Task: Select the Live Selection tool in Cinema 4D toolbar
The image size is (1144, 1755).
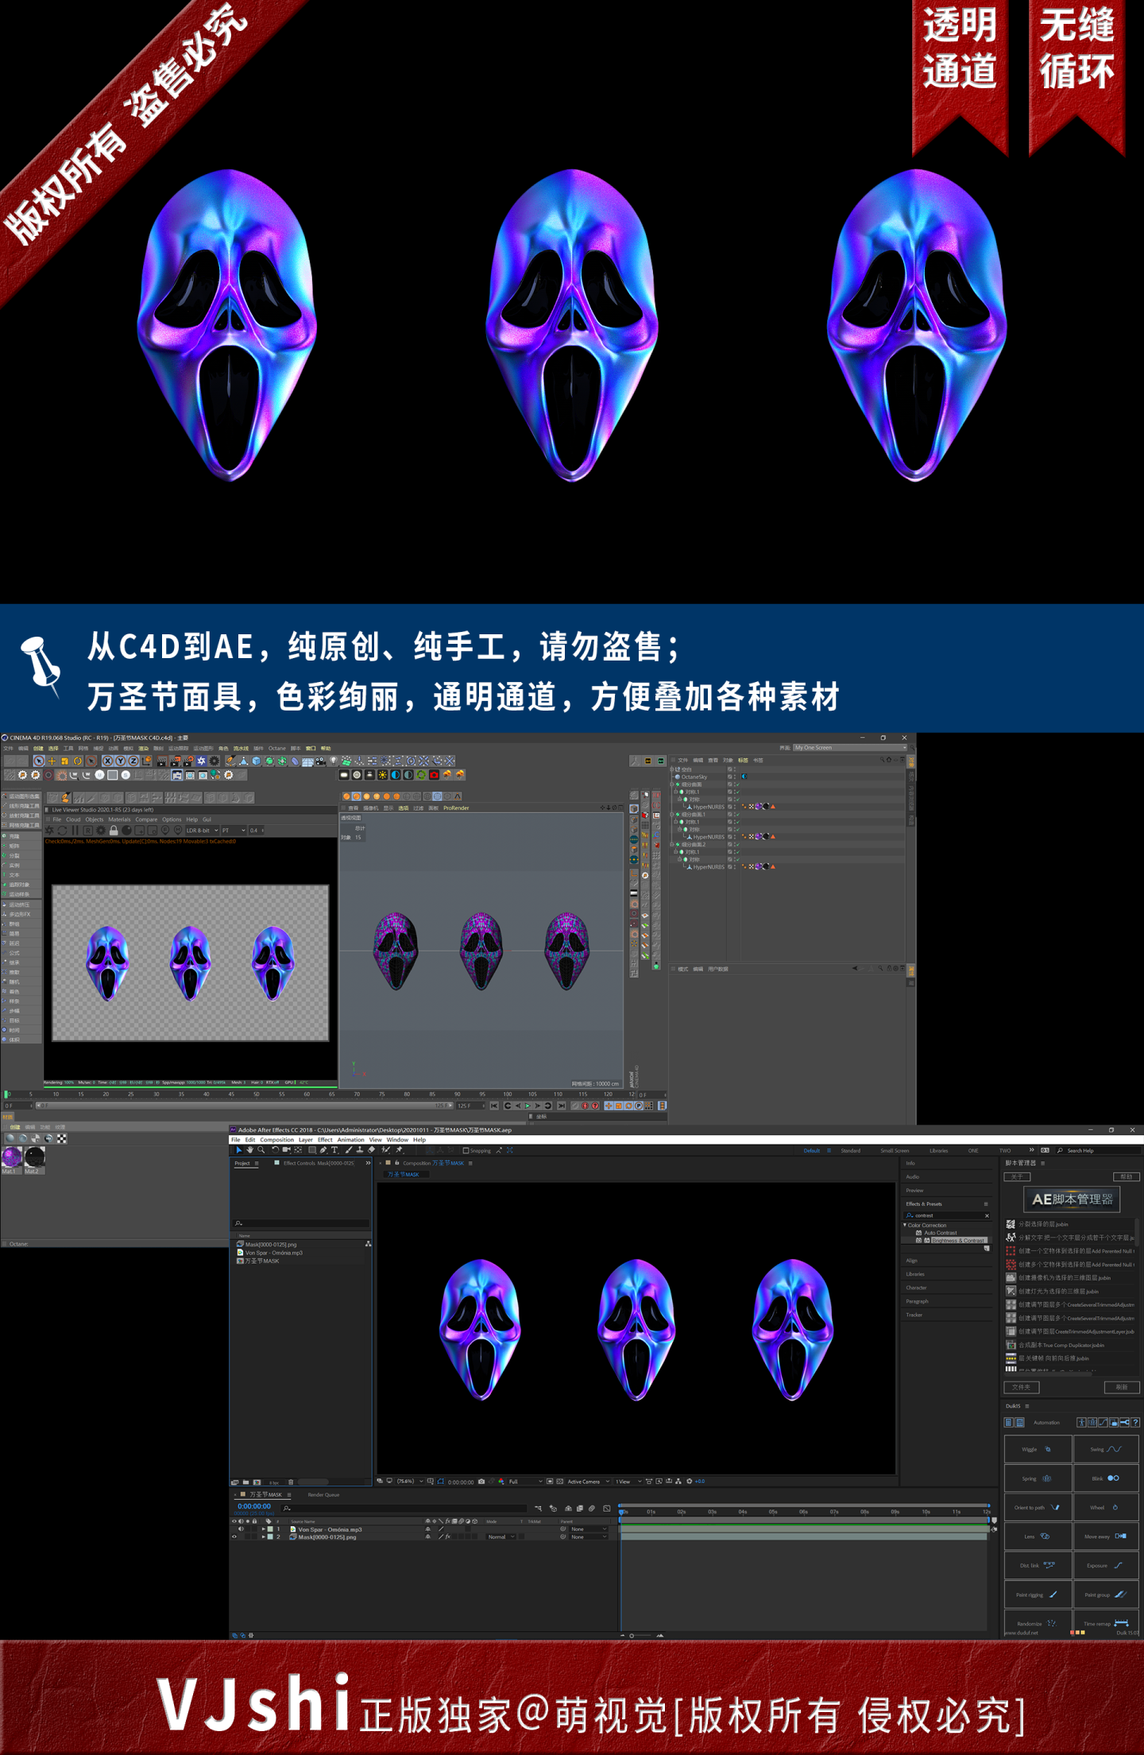Action: point(39,761)
